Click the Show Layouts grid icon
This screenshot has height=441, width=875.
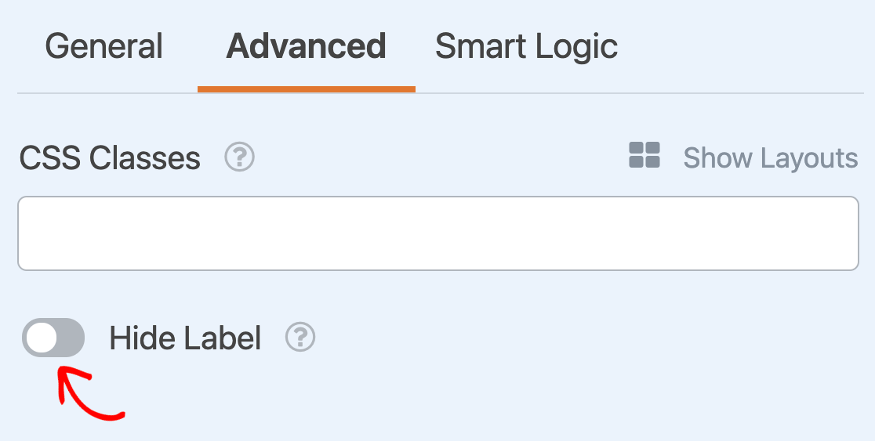coord(644,155)
